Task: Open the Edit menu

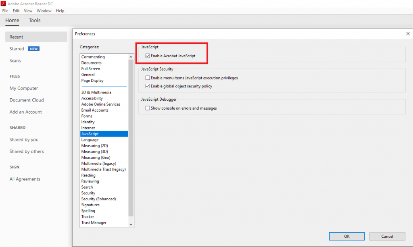Action: [x=16, y=10]
